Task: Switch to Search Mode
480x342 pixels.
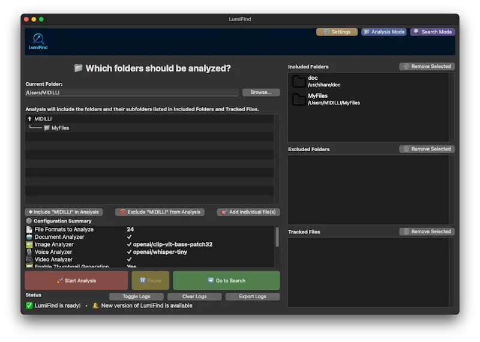Action: pyautogui.click(x=432, y=32)
